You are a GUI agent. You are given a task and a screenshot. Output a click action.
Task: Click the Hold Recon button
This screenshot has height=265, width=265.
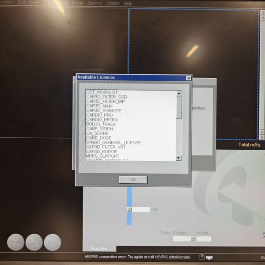click(x=34, y=242)
